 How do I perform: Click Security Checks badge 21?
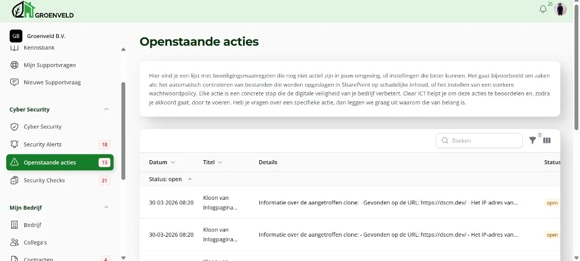[x=104, y=181]
